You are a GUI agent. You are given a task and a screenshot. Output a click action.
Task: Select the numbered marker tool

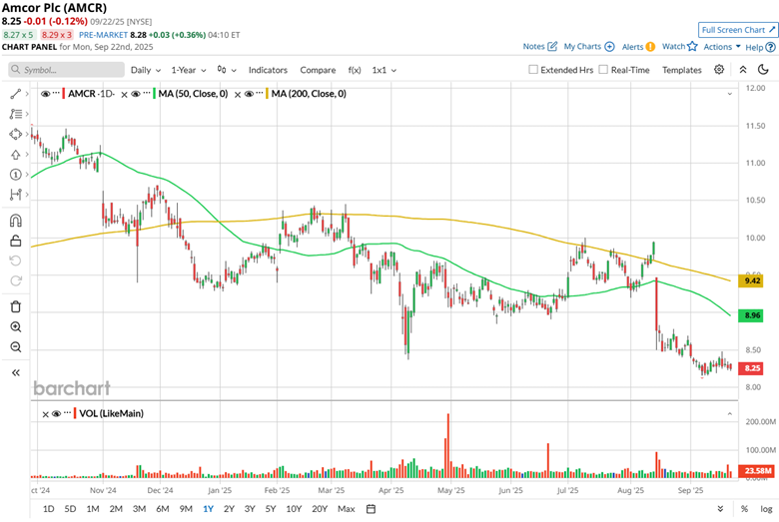pos(15,175)
